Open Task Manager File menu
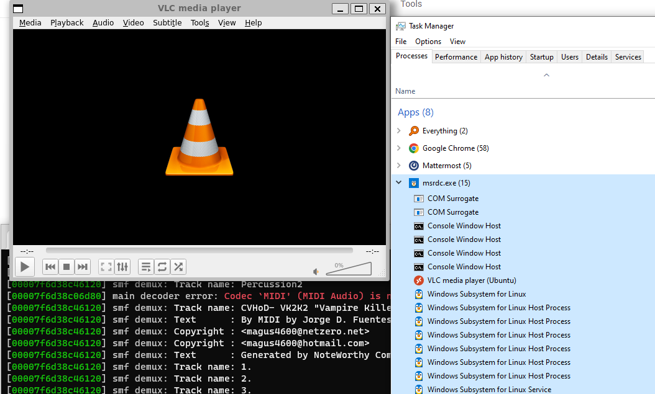The height and width of the screenshot is (394, 655). 401,42
